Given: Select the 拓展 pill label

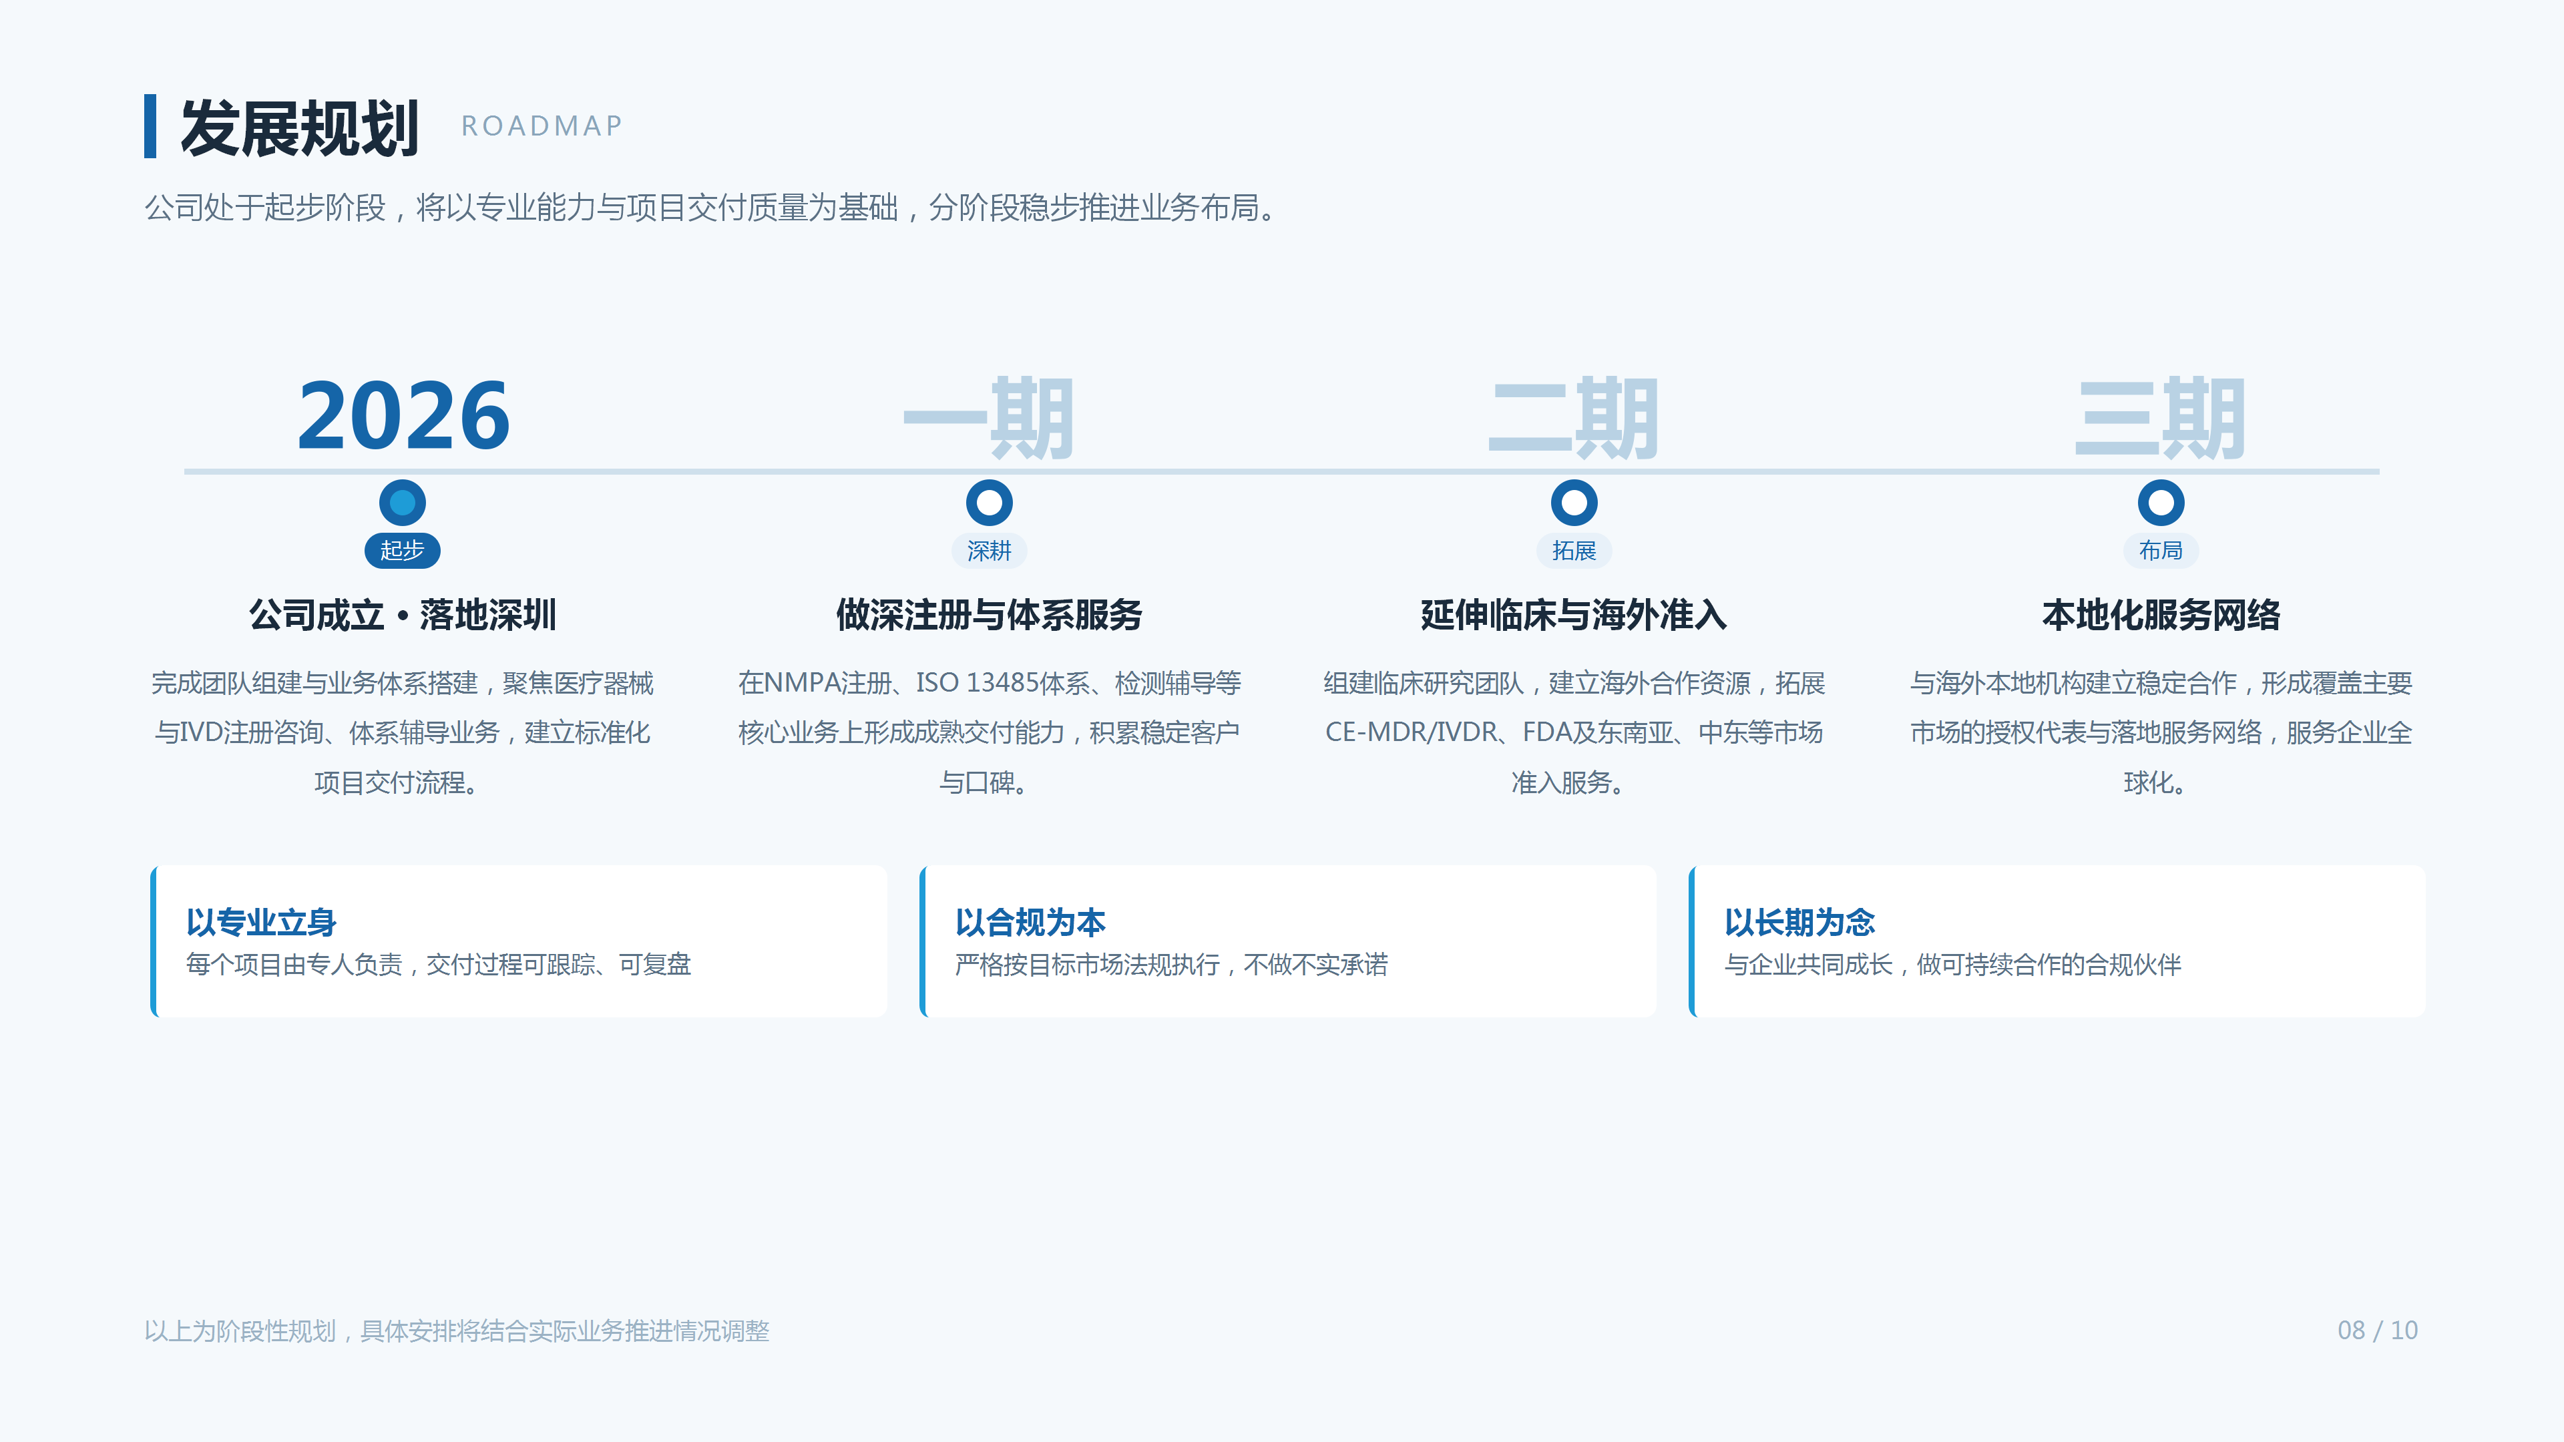Looking at the screenshot, I should tap(1574, 550).
